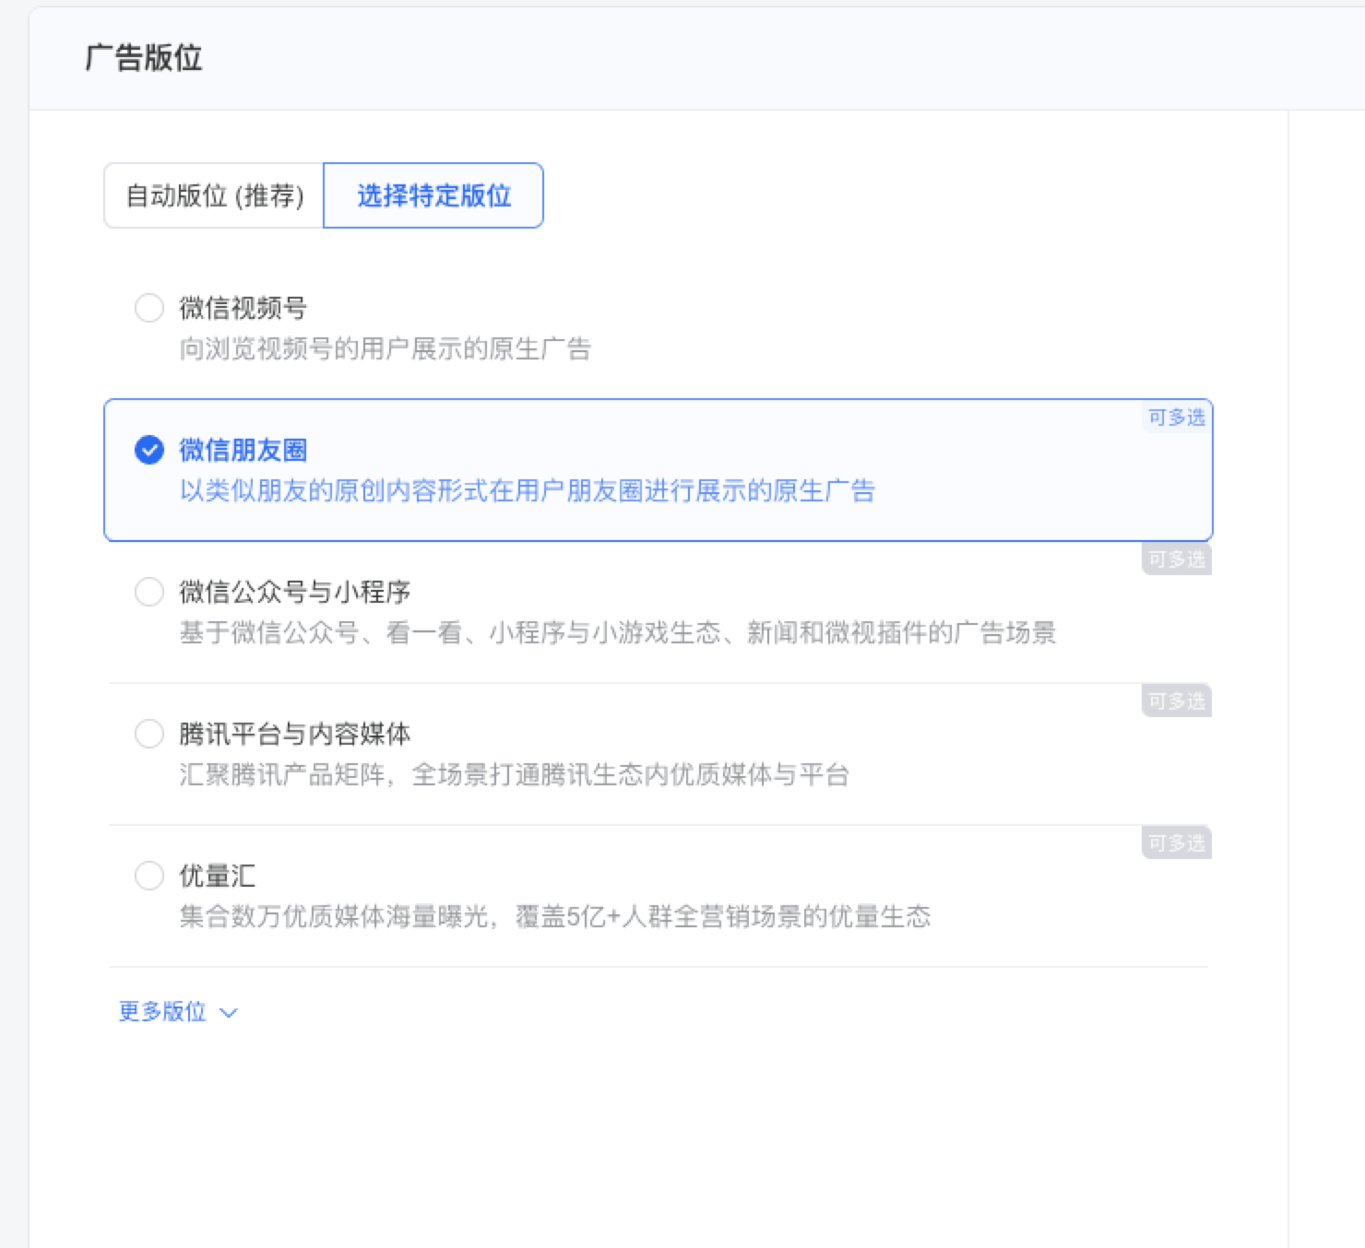Click the 向浏览视频号的用户展示 description text
1365x1248 pixels.
(x=385, y=349)
